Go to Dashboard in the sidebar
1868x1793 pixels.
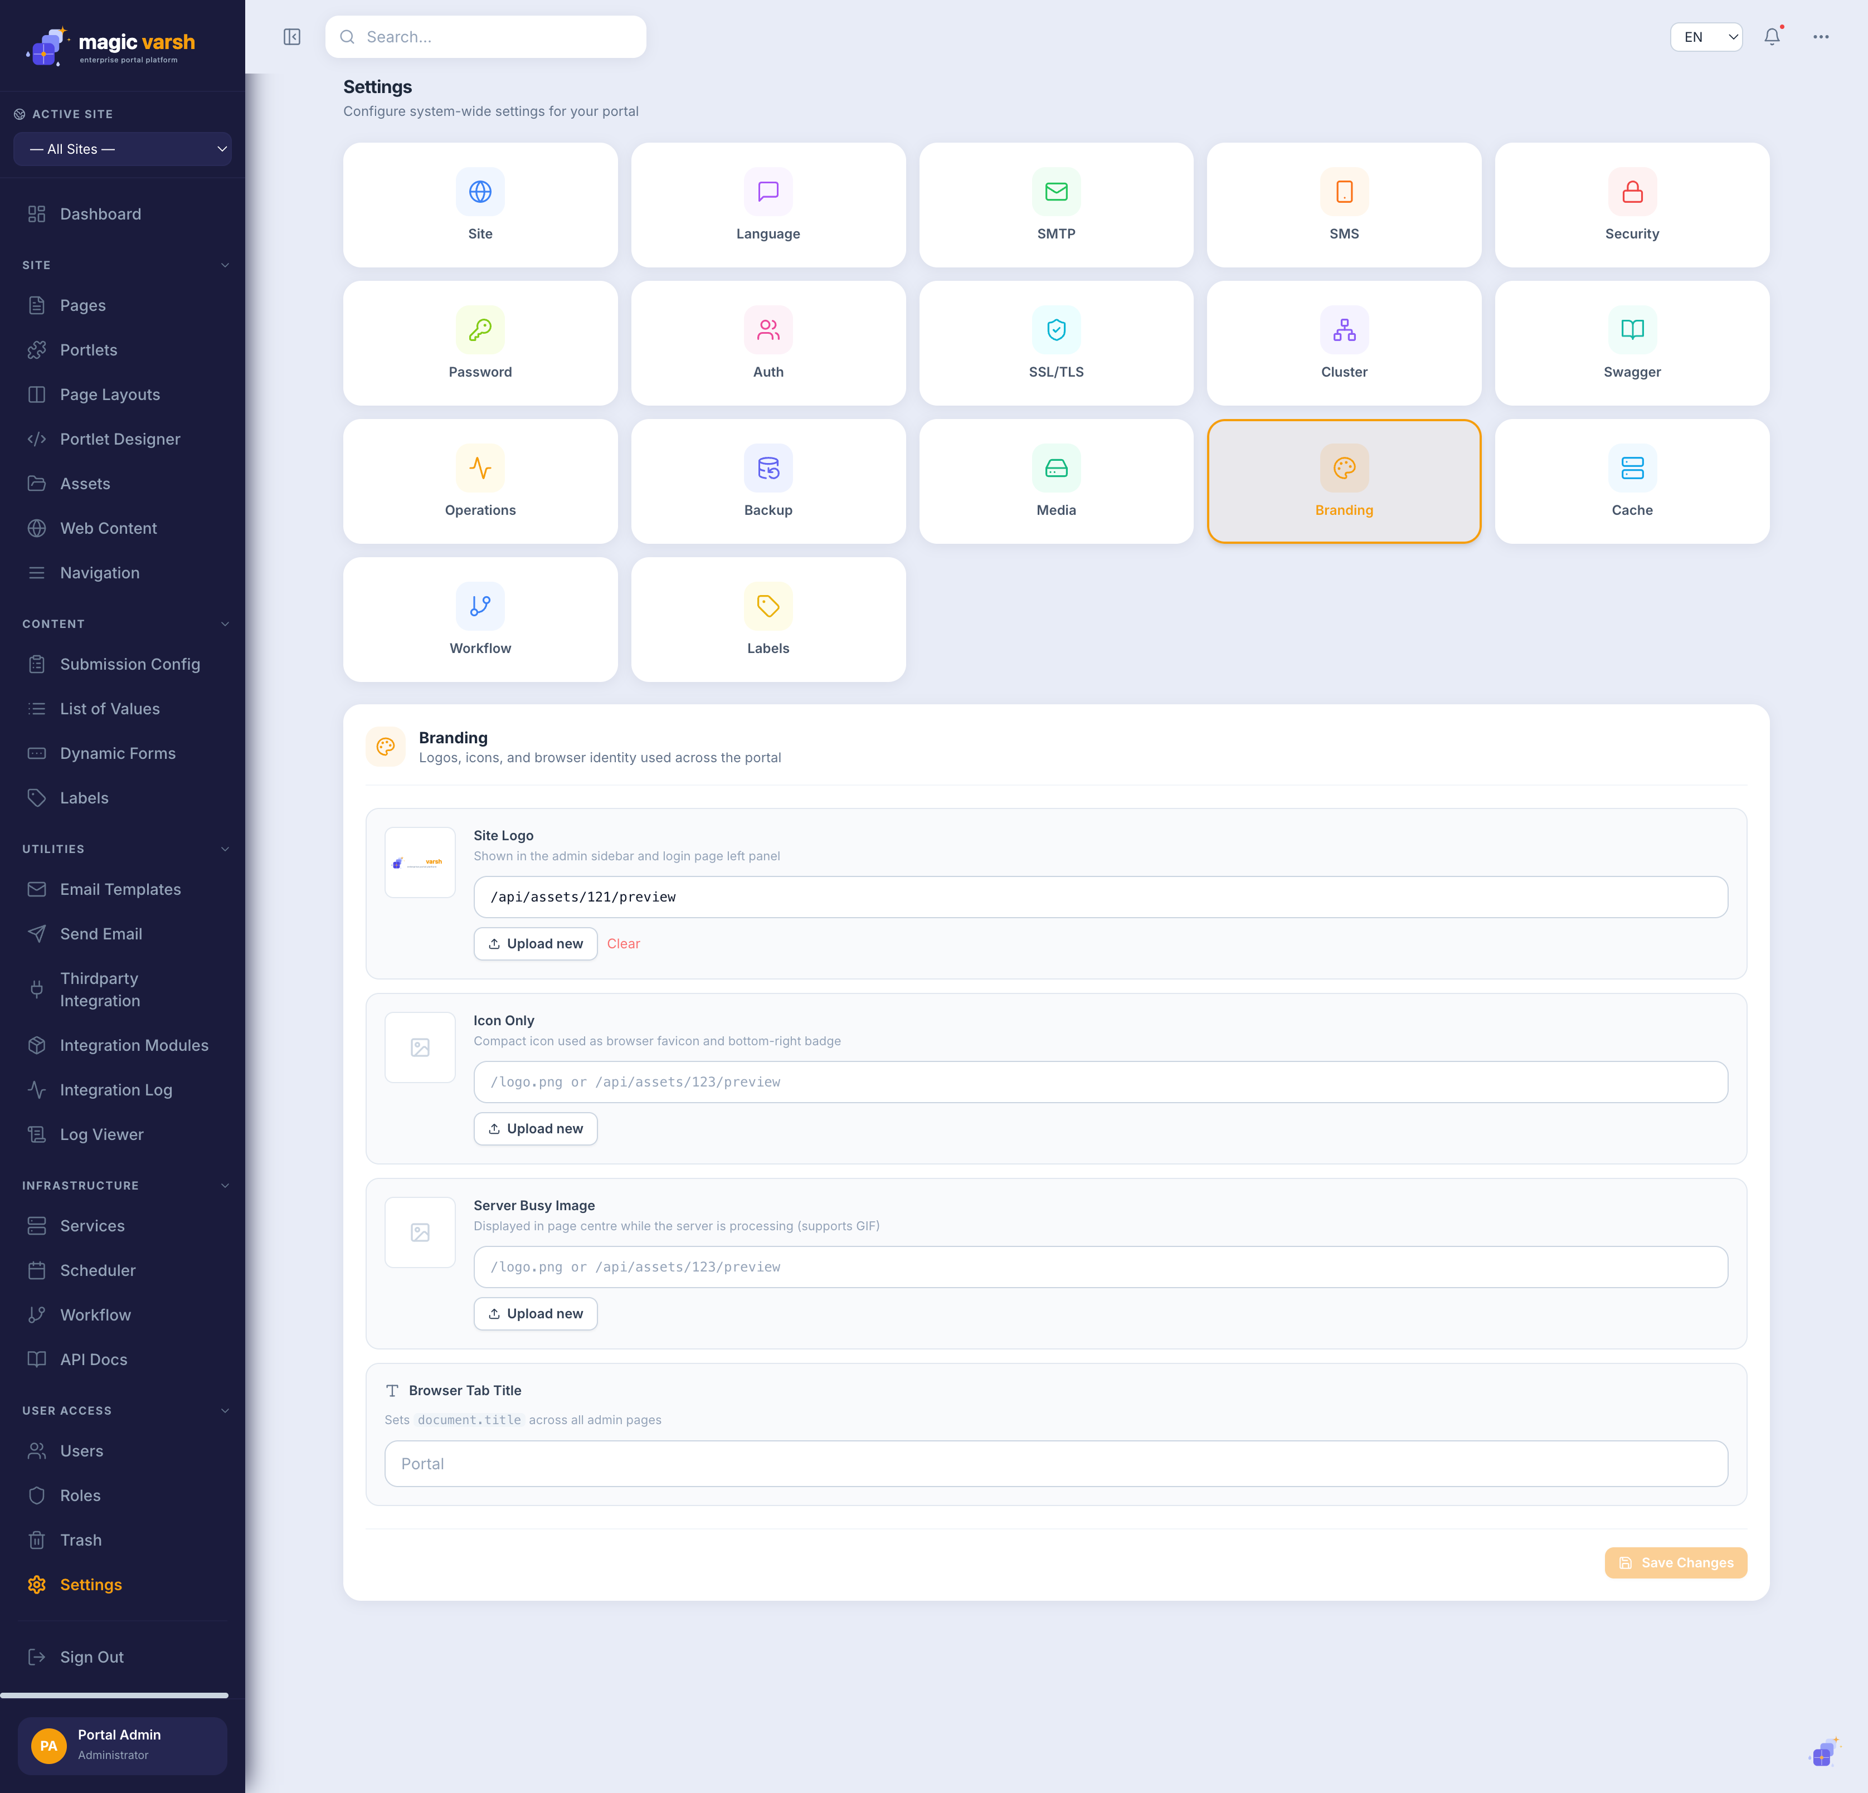(122, 215)
